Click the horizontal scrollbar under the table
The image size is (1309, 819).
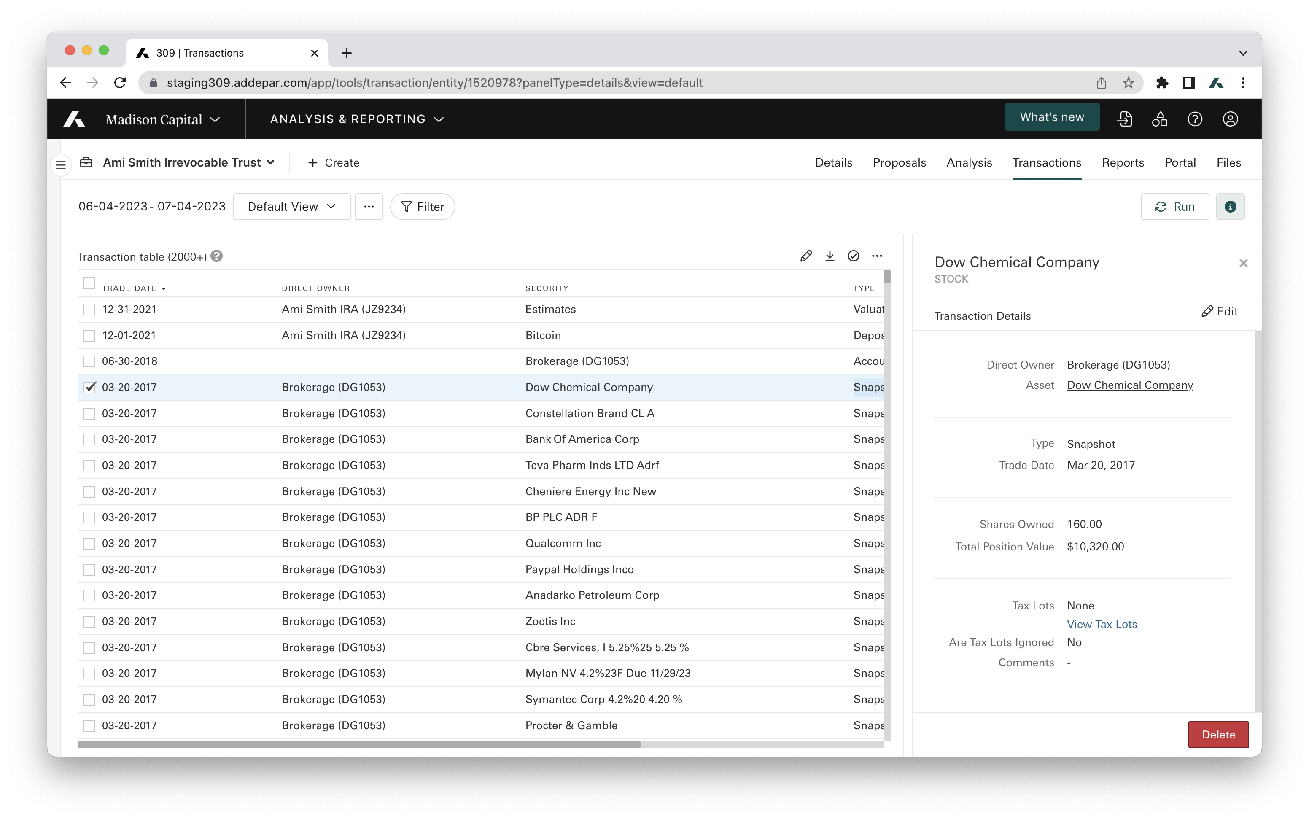(358, 745)
